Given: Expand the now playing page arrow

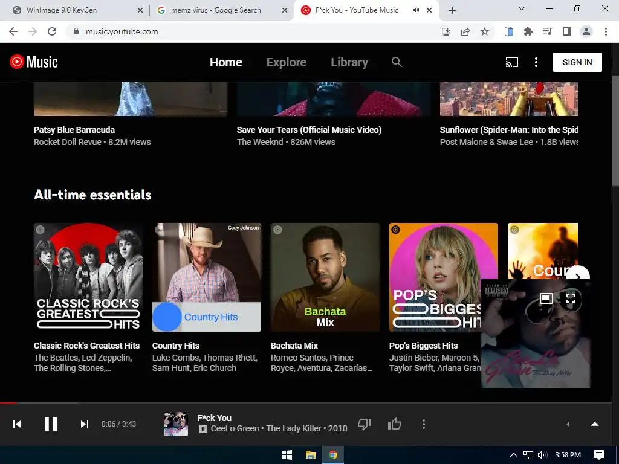Looking at the screenshot, I should 595,424.
